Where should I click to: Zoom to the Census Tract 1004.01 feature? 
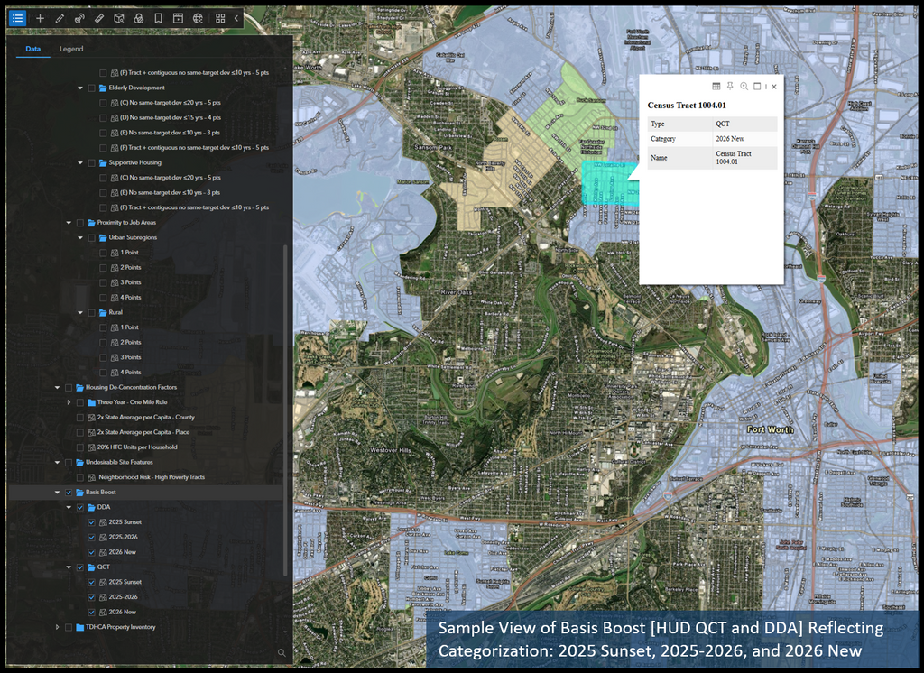tap(744, 86)
